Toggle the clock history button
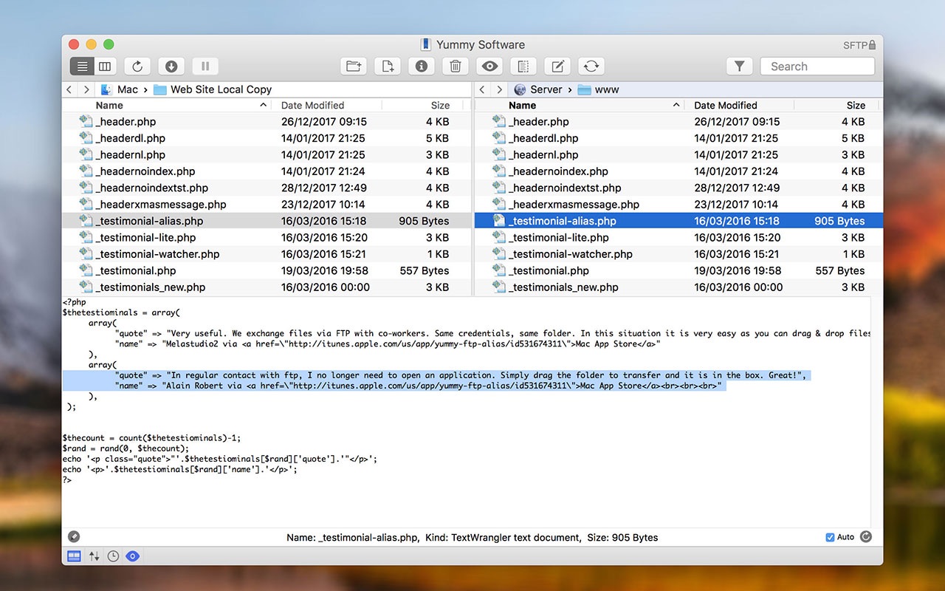945x591 pixels. point(113,556)
